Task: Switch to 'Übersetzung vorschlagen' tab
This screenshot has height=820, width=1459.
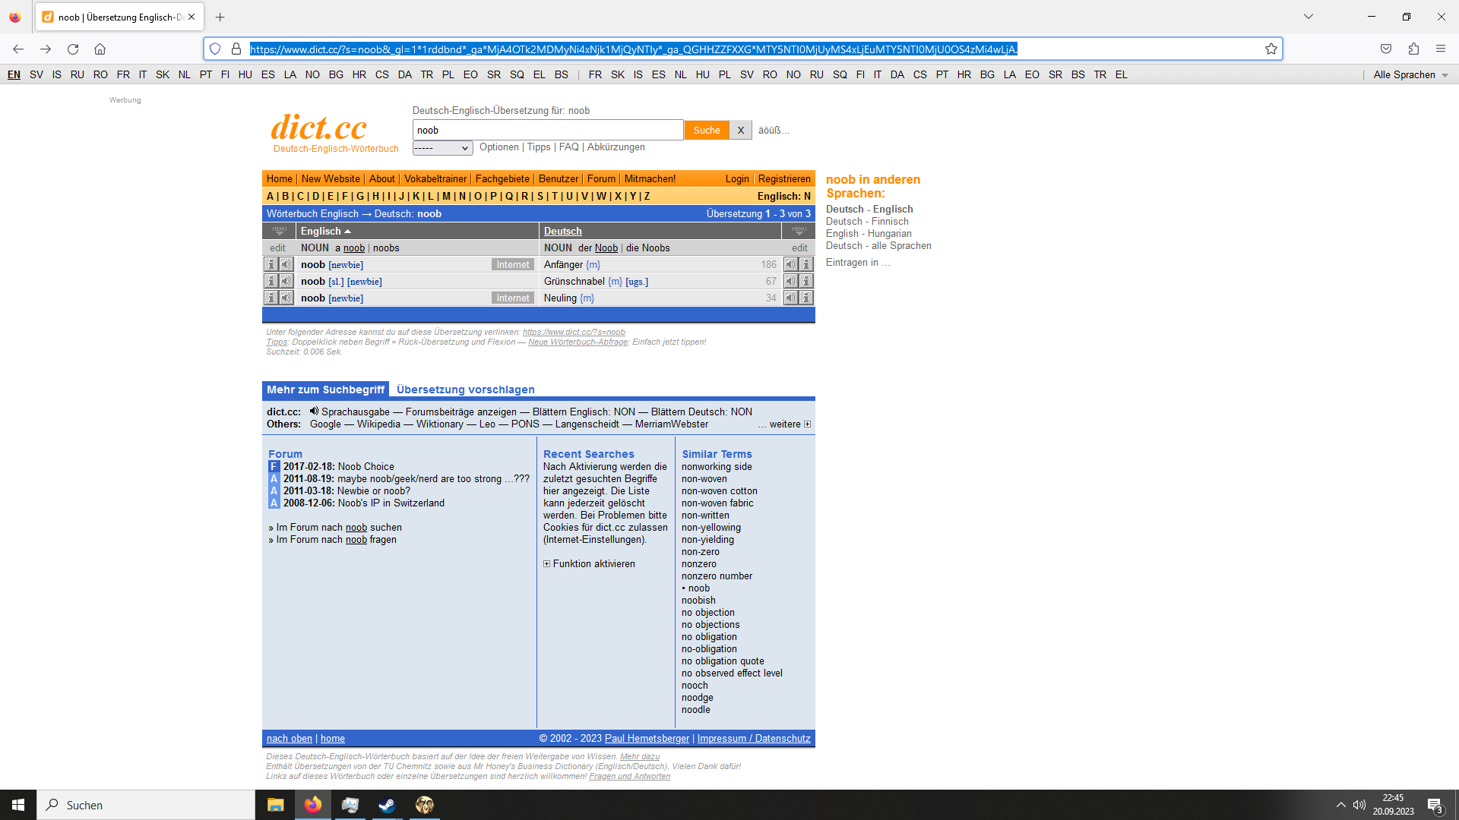Action: [465, 389]
